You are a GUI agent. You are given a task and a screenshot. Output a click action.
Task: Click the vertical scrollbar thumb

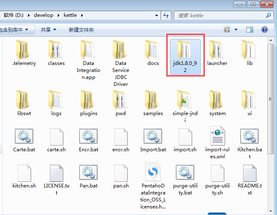[270, 99]
